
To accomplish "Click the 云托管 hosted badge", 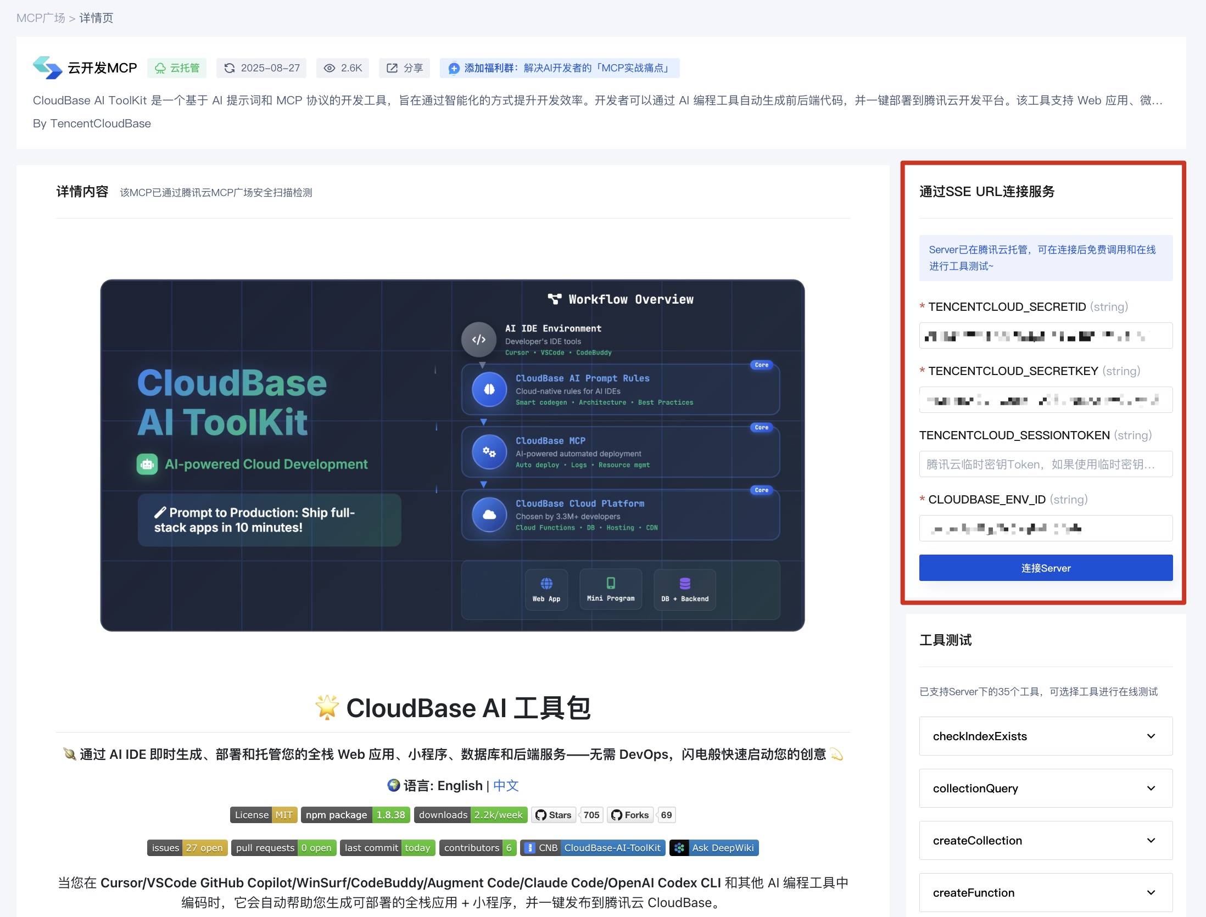I will (x=177, y=68).
